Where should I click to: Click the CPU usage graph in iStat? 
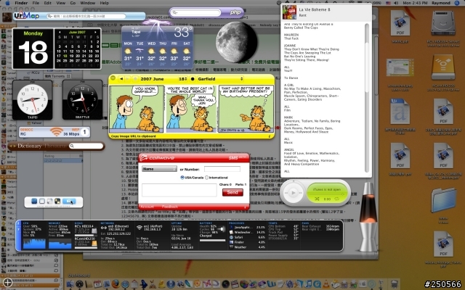[x=34, y=244]
